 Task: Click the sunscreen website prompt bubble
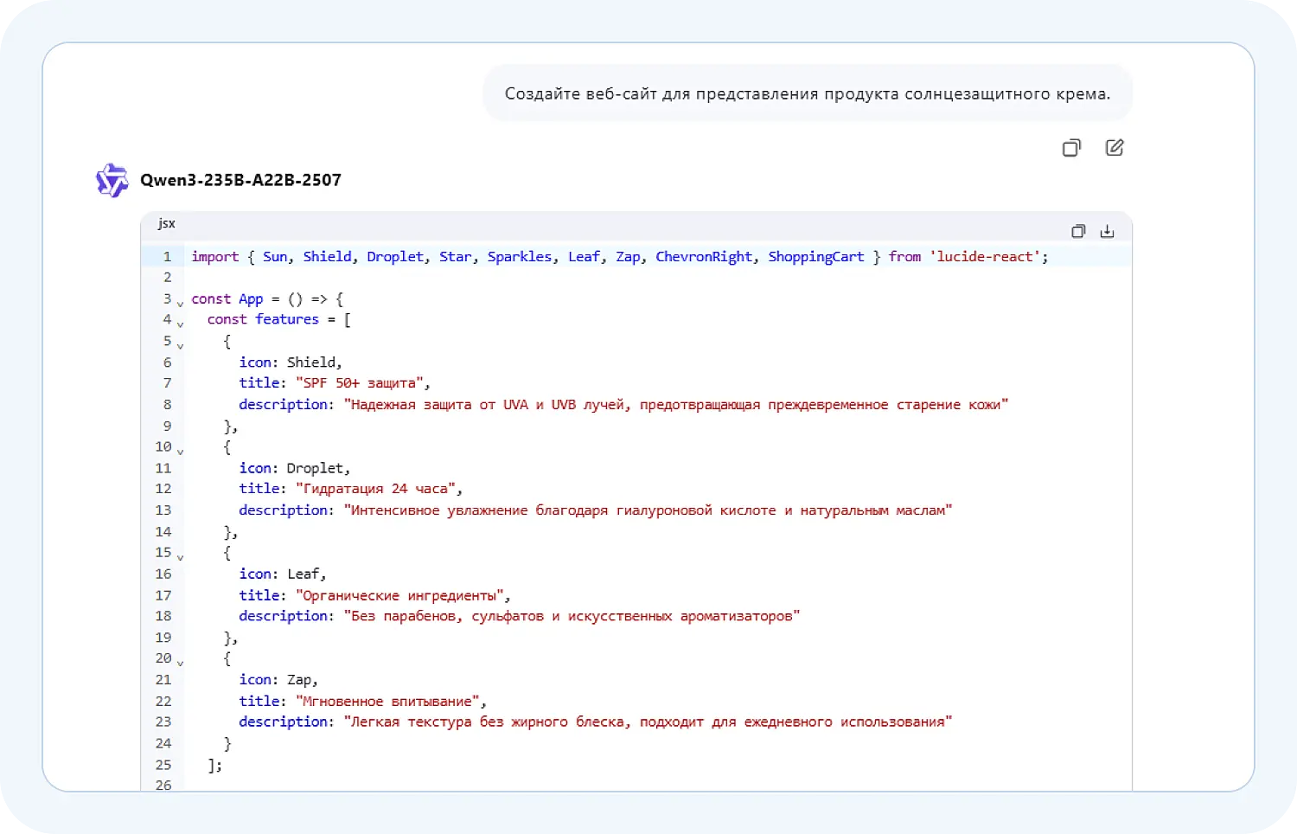807,93
